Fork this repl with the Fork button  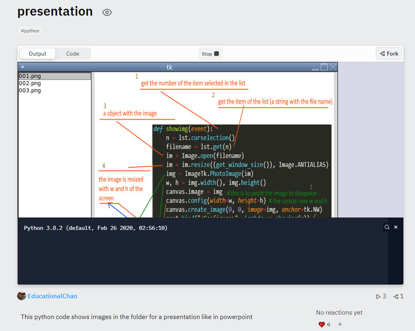(x=389, y=53)
